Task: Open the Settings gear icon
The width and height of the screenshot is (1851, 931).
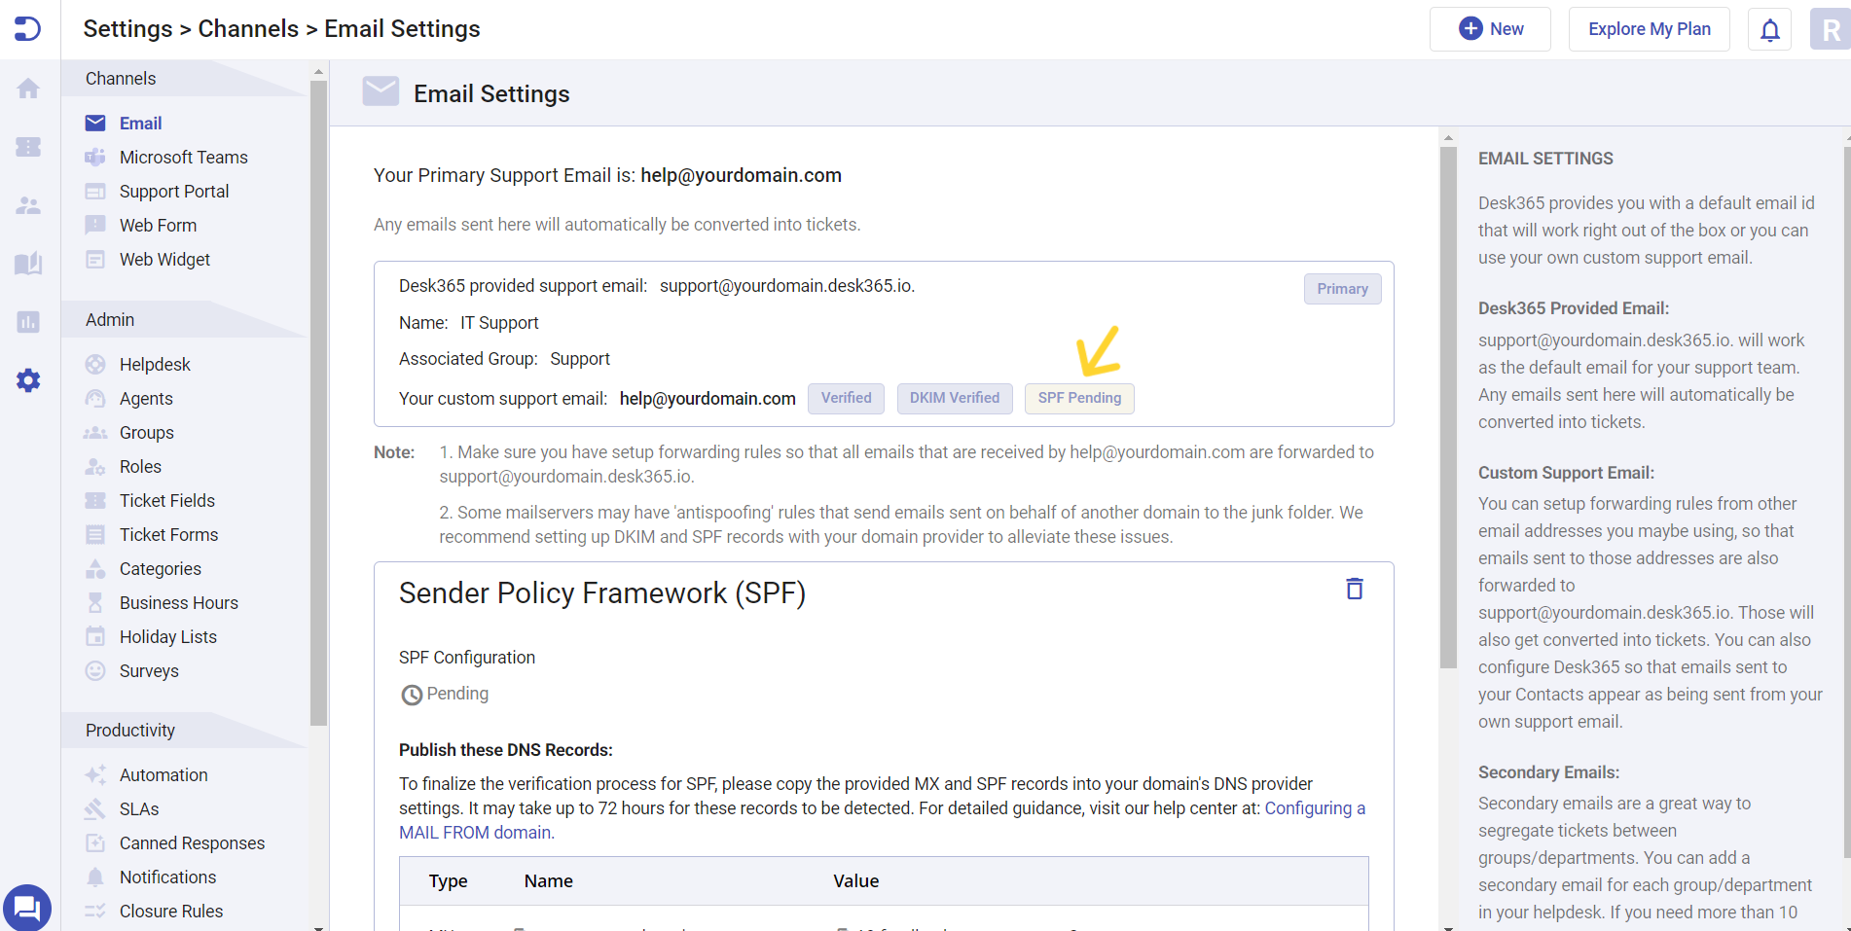Action: [28, 379]
